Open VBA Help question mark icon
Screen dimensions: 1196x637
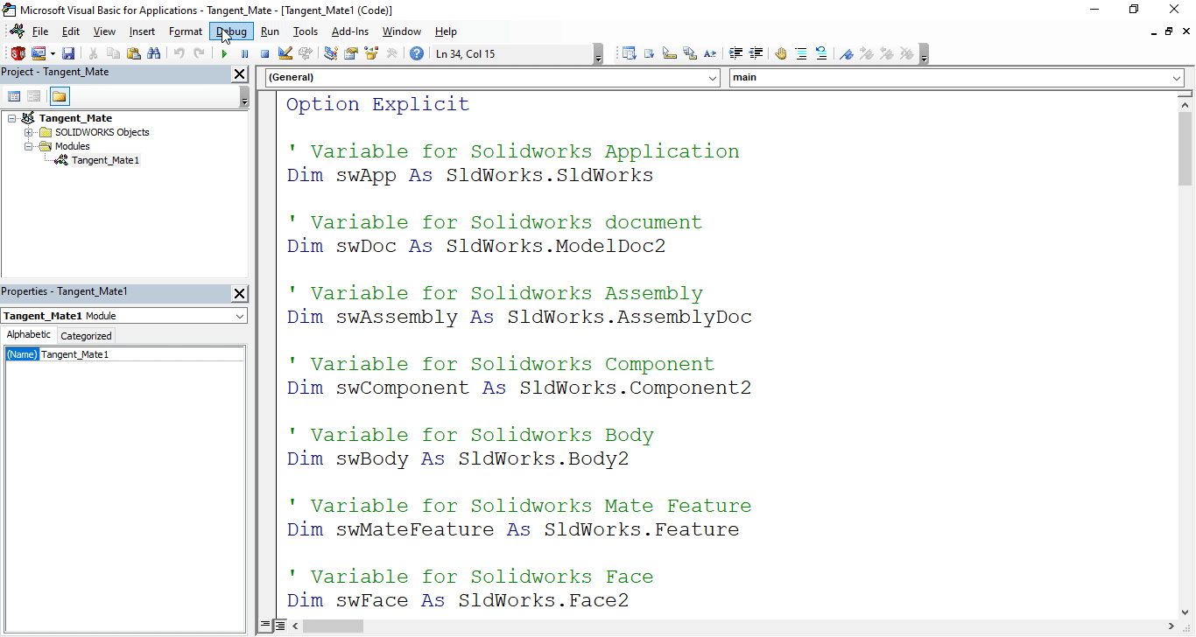tap(417, 53)
